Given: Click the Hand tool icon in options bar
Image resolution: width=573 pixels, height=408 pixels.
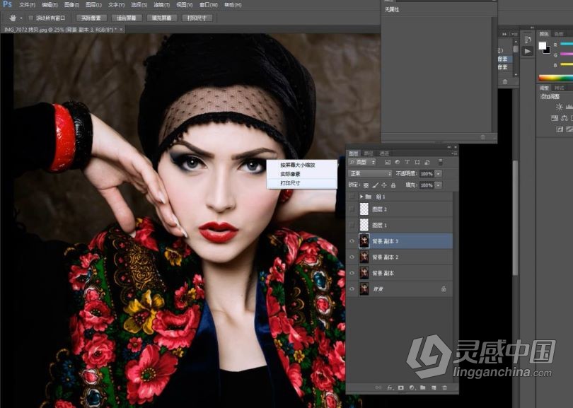Looking at the screenshot, I should [13, 18].
